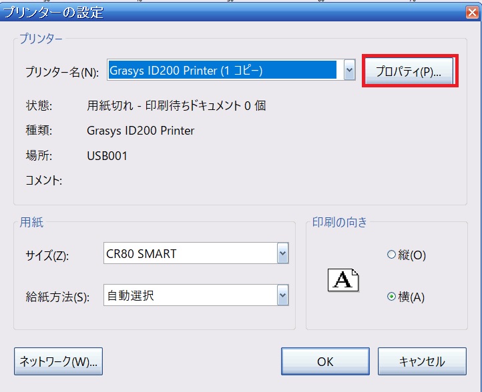Click the プリンターの設定 title bar text
482x392 pixels.
[53, 13]
